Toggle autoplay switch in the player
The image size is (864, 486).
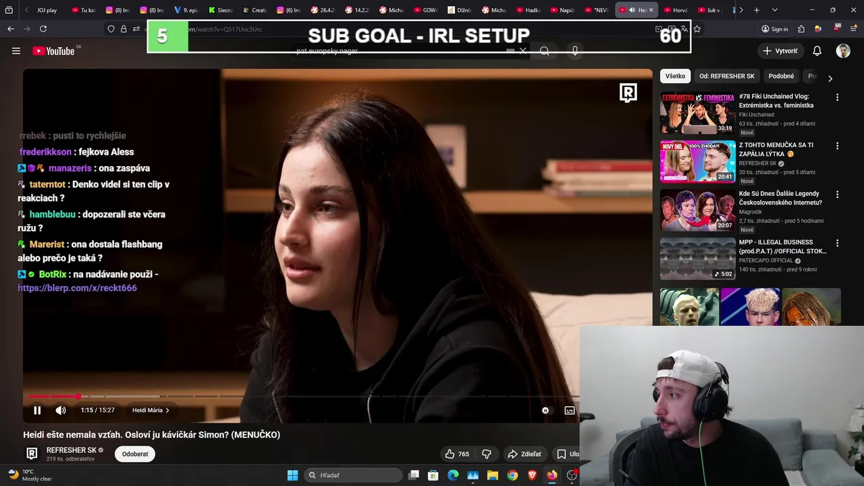[545, 410]
